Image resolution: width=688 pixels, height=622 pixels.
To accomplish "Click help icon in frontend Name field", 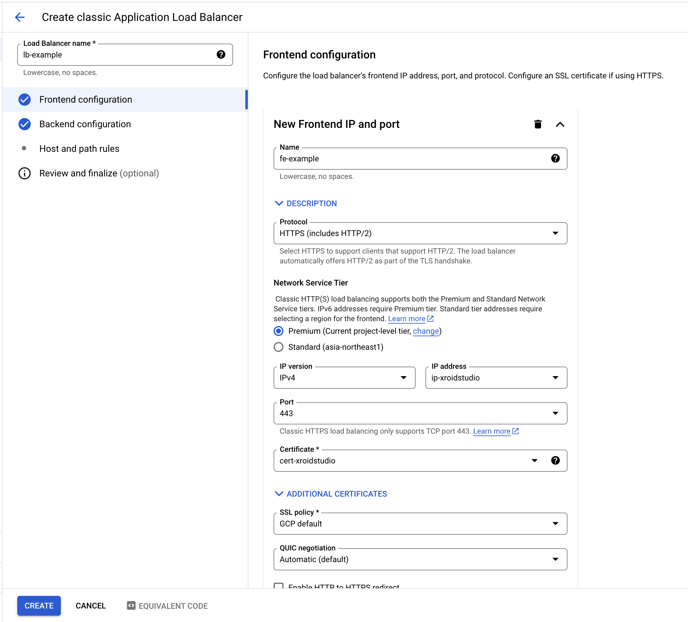I will pyautogui.click(x=555, y=158).
